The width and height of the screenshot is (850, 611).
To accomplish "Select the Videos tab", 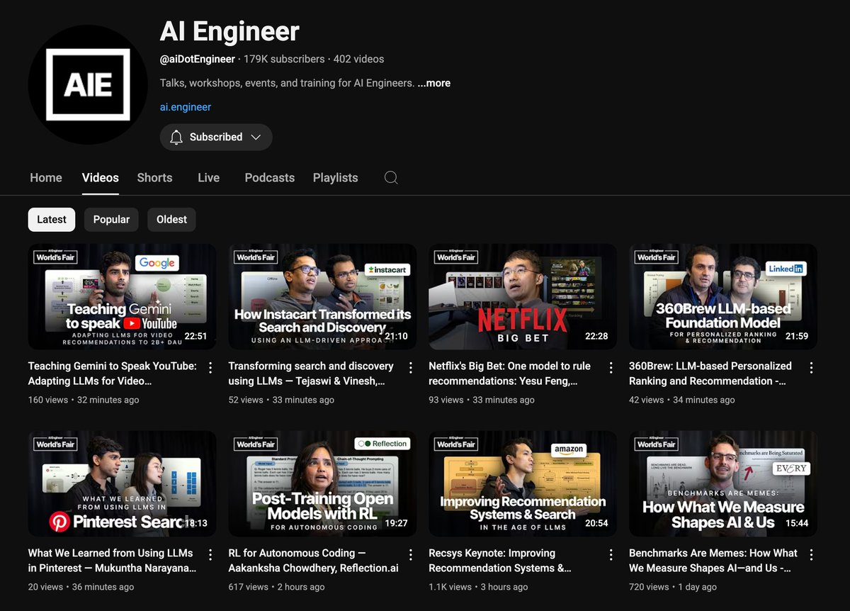I will pos(100,178).
